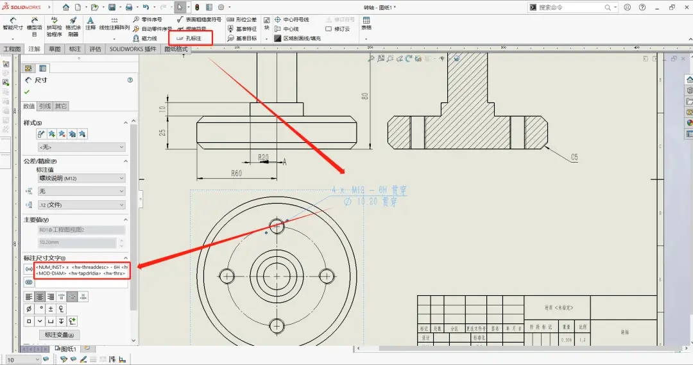Select the 图纸1 sheet tab
693x365 pixels.
(x=66, y=349)
